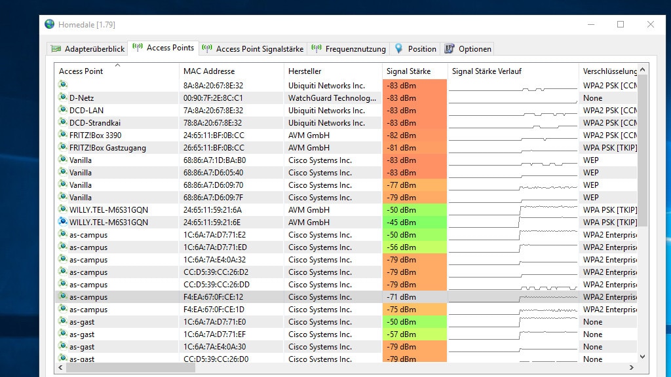Click the -82 dBm signal strength cell

[x=415, y=135]
